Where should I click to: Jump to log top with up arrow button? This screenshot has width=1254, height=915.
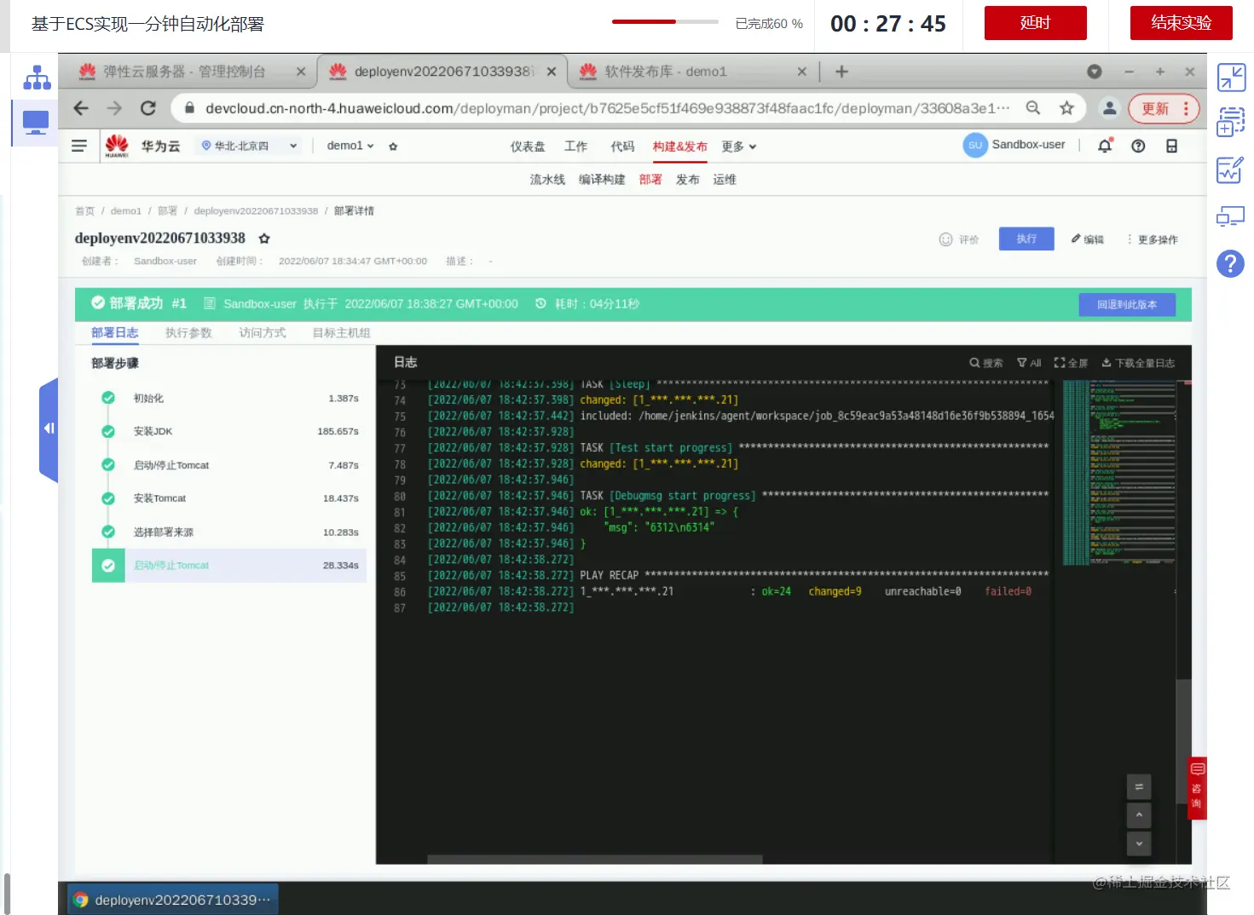click(x=1139, y=815)
